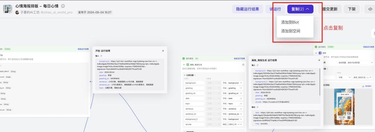Image resolution: width=375 pixels, height=132 pixels.
Task: Click the 结束 node type icon
Action: point(320,53)
